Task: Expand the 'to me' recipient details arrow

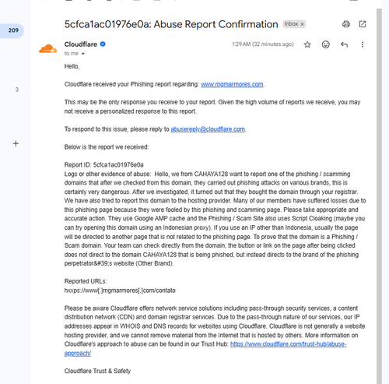Action: click(x=83, y=54)
